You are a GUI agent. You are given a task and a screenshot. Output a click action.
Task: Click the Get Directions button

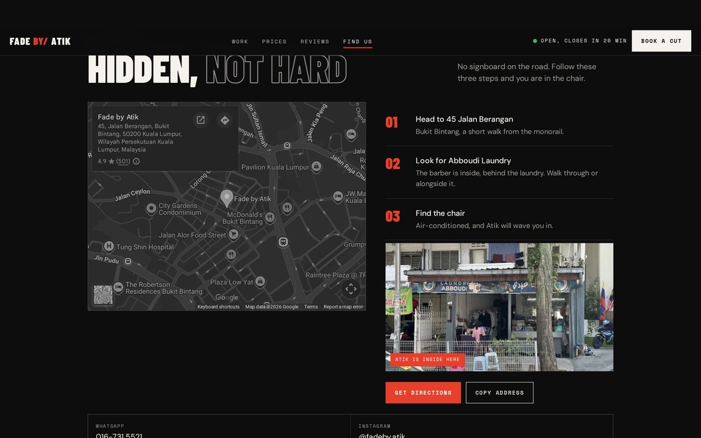pyautogui.click(x=423, y=392)
